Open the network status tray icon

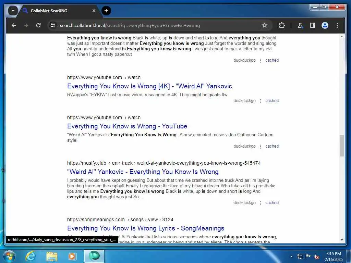click(300, 256)
